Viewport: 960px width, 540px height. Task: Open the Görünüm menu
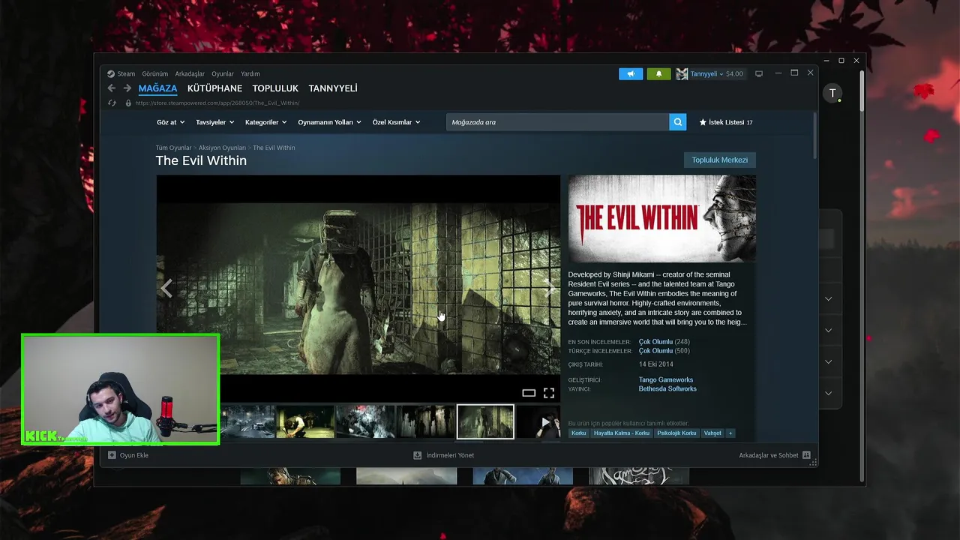(x=155, y=74)
